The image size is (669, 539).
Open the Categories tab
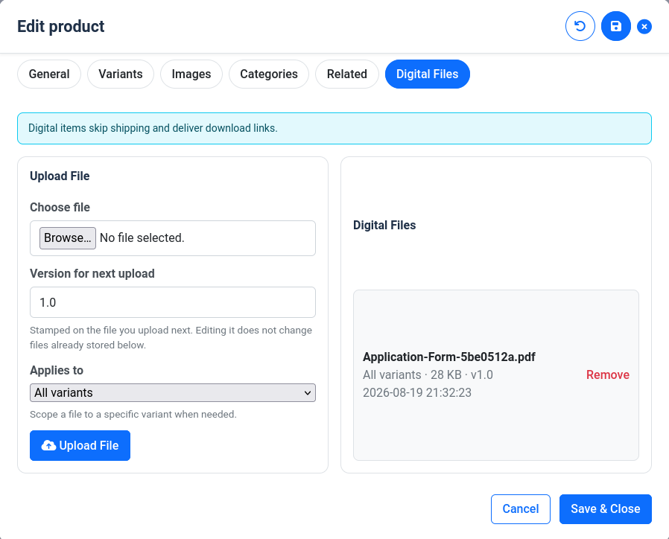[269, 74]
